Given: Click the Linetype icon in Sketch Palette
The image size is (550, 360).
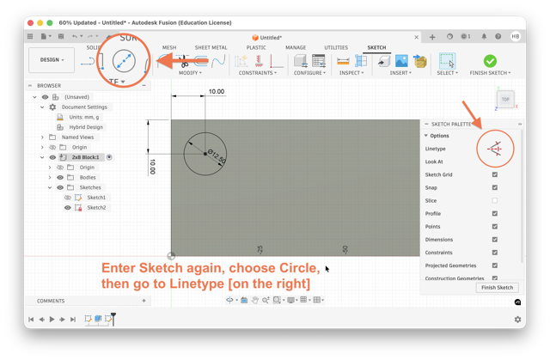Looking at the screenshot, I should coord(495,149).
